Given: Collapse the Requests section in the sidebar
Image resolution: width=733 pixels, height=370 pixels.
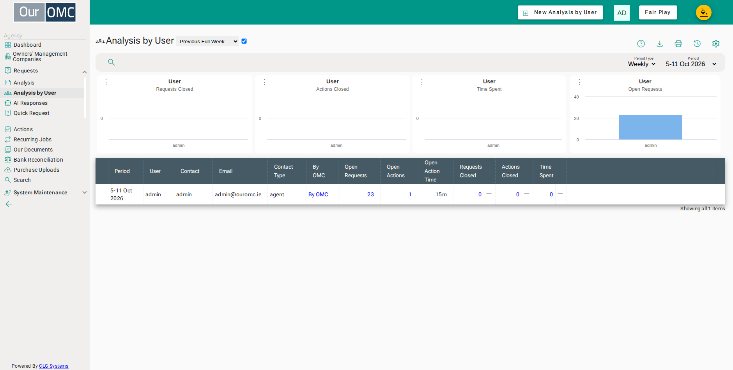Looking at the screenshot, I should (84, 72).
